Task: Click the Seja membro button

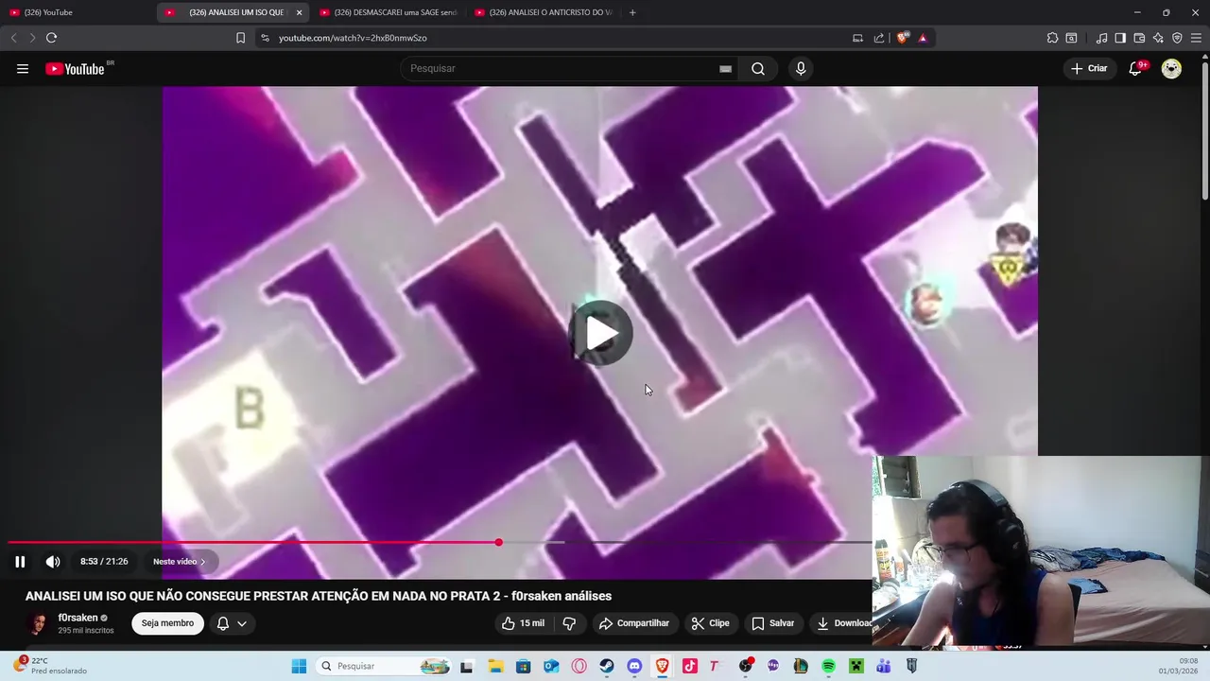Action: [167, 623]
